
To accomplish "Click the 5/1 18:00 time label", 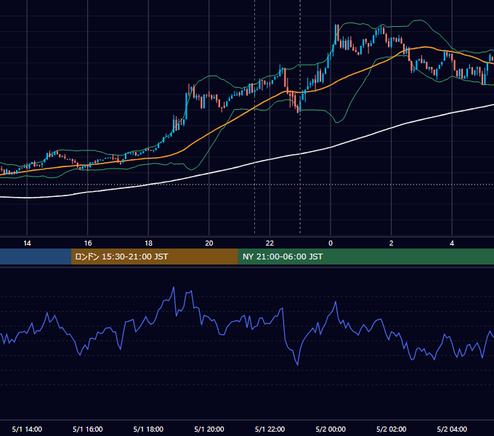I will (x=148, y=429).
